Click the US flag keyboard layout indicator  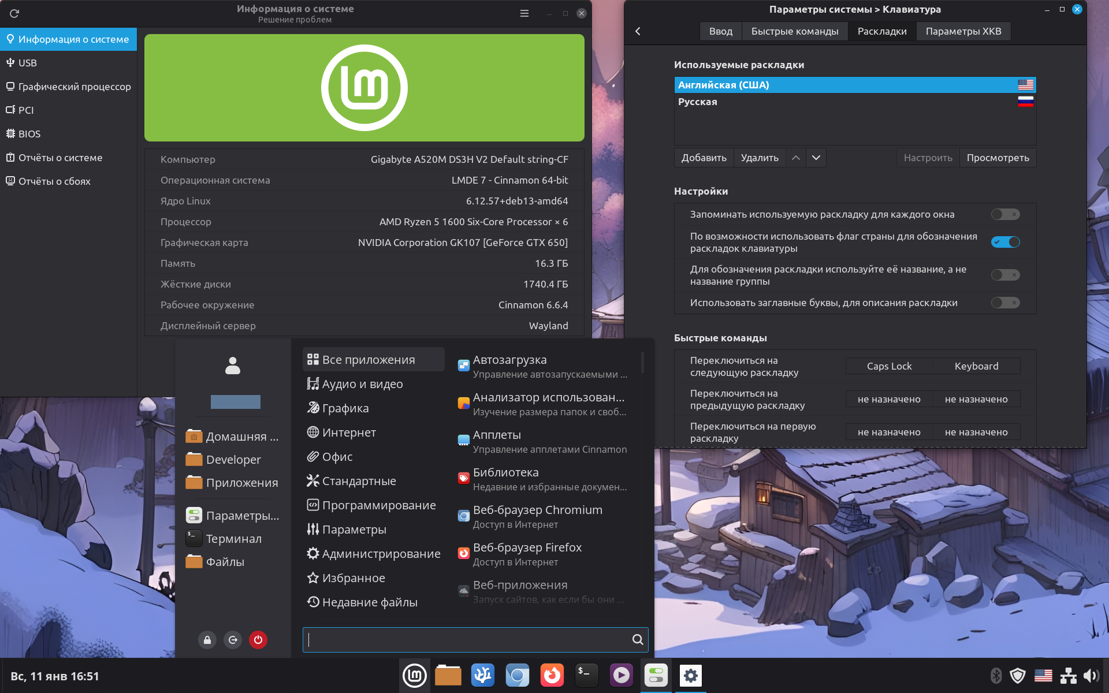tap(1043, 675)
